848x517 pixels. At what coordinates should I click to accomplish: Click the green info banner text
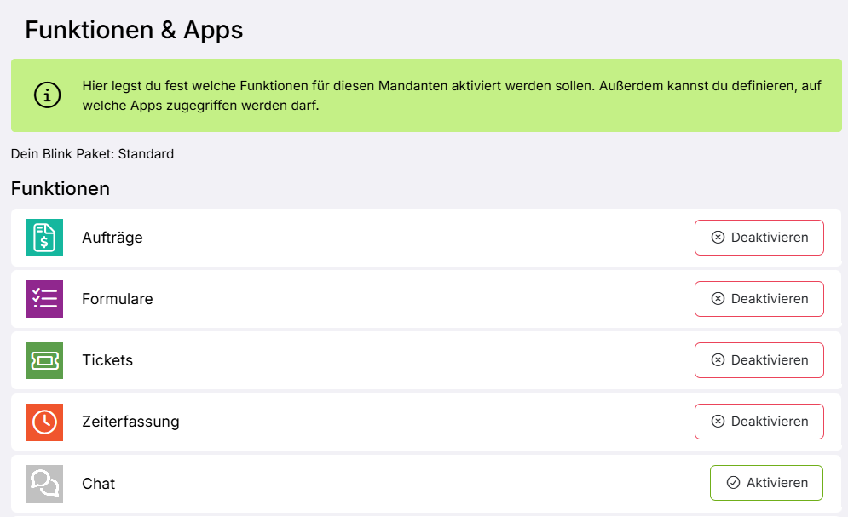point(452,95)
